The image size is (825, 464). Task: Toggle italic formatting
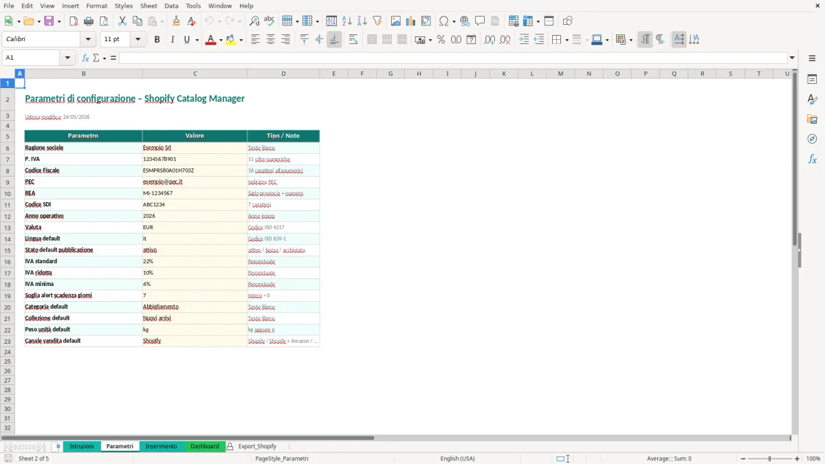pos(173,40)
